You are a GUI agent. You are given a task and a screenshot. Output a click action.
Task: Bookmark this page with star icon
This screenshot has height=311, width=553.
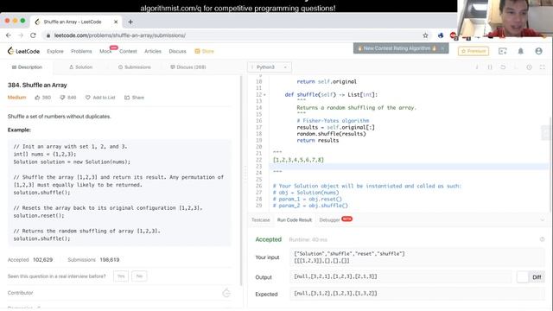[425, 35]
